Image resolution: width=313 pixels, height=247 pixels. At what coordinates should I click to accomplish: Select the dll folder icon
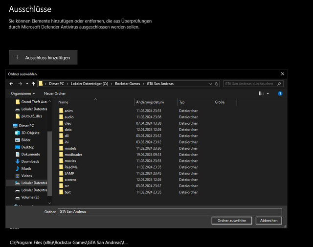point(61,135)
